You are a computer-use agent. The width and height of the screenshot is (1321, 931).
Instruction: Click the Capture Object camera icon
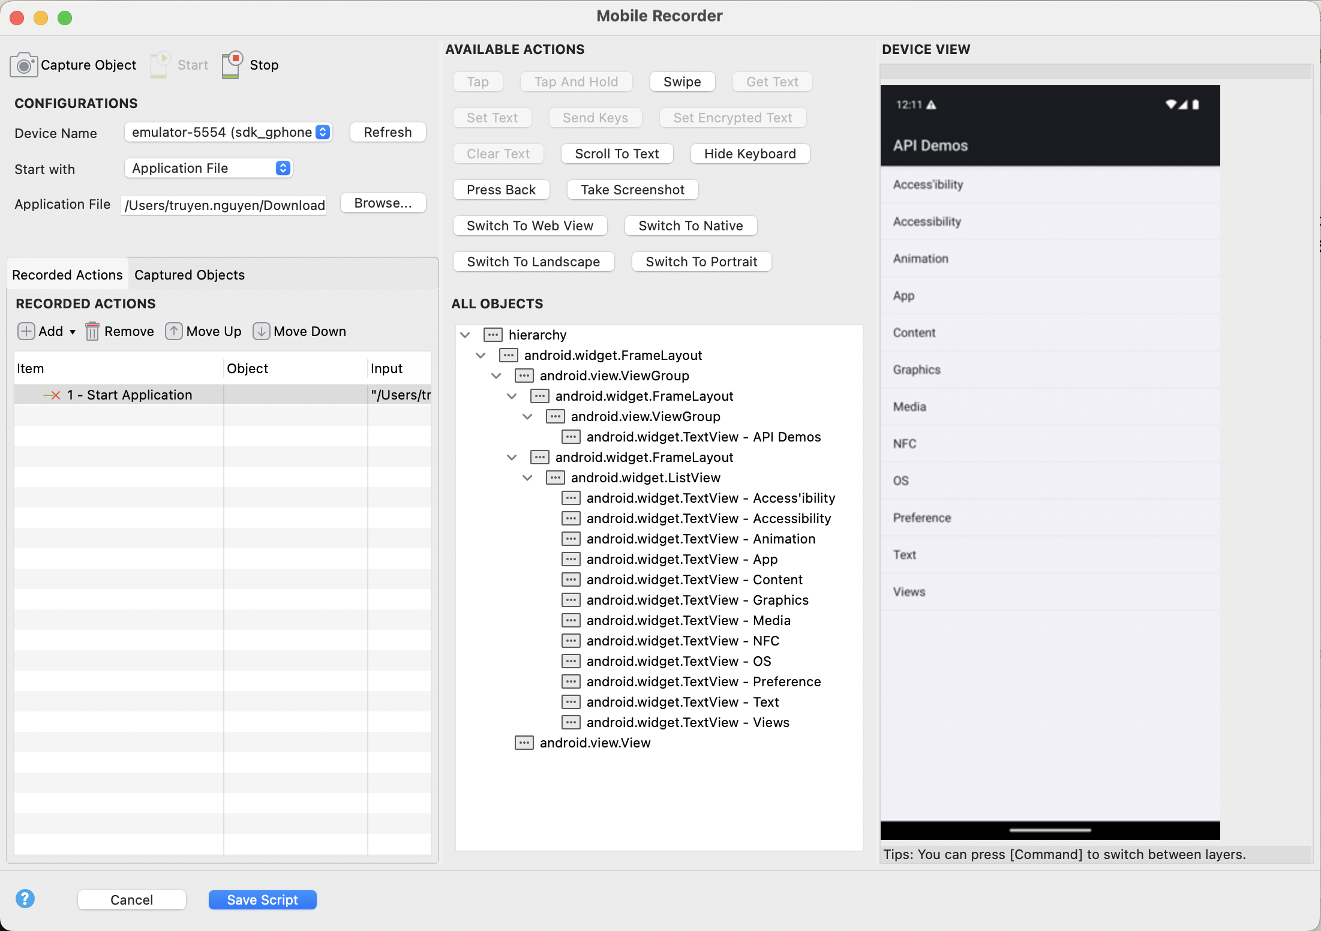click(x=23, y=65)
